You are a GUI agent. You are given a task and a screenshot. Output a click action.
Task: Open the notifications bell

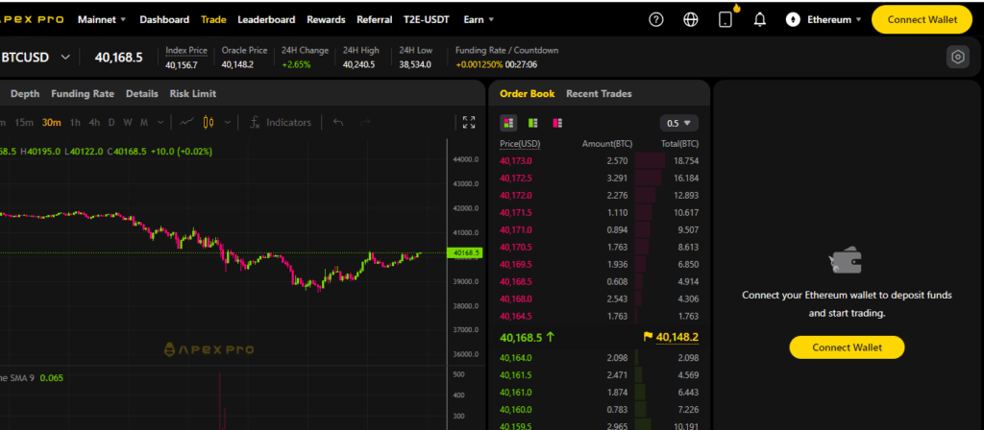(759, 19)
